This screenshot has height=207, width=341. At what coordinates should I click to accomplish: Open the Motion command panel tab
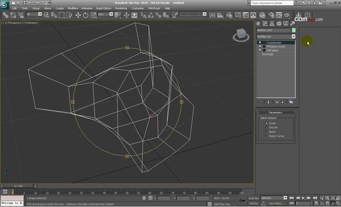tap(279, 23)
